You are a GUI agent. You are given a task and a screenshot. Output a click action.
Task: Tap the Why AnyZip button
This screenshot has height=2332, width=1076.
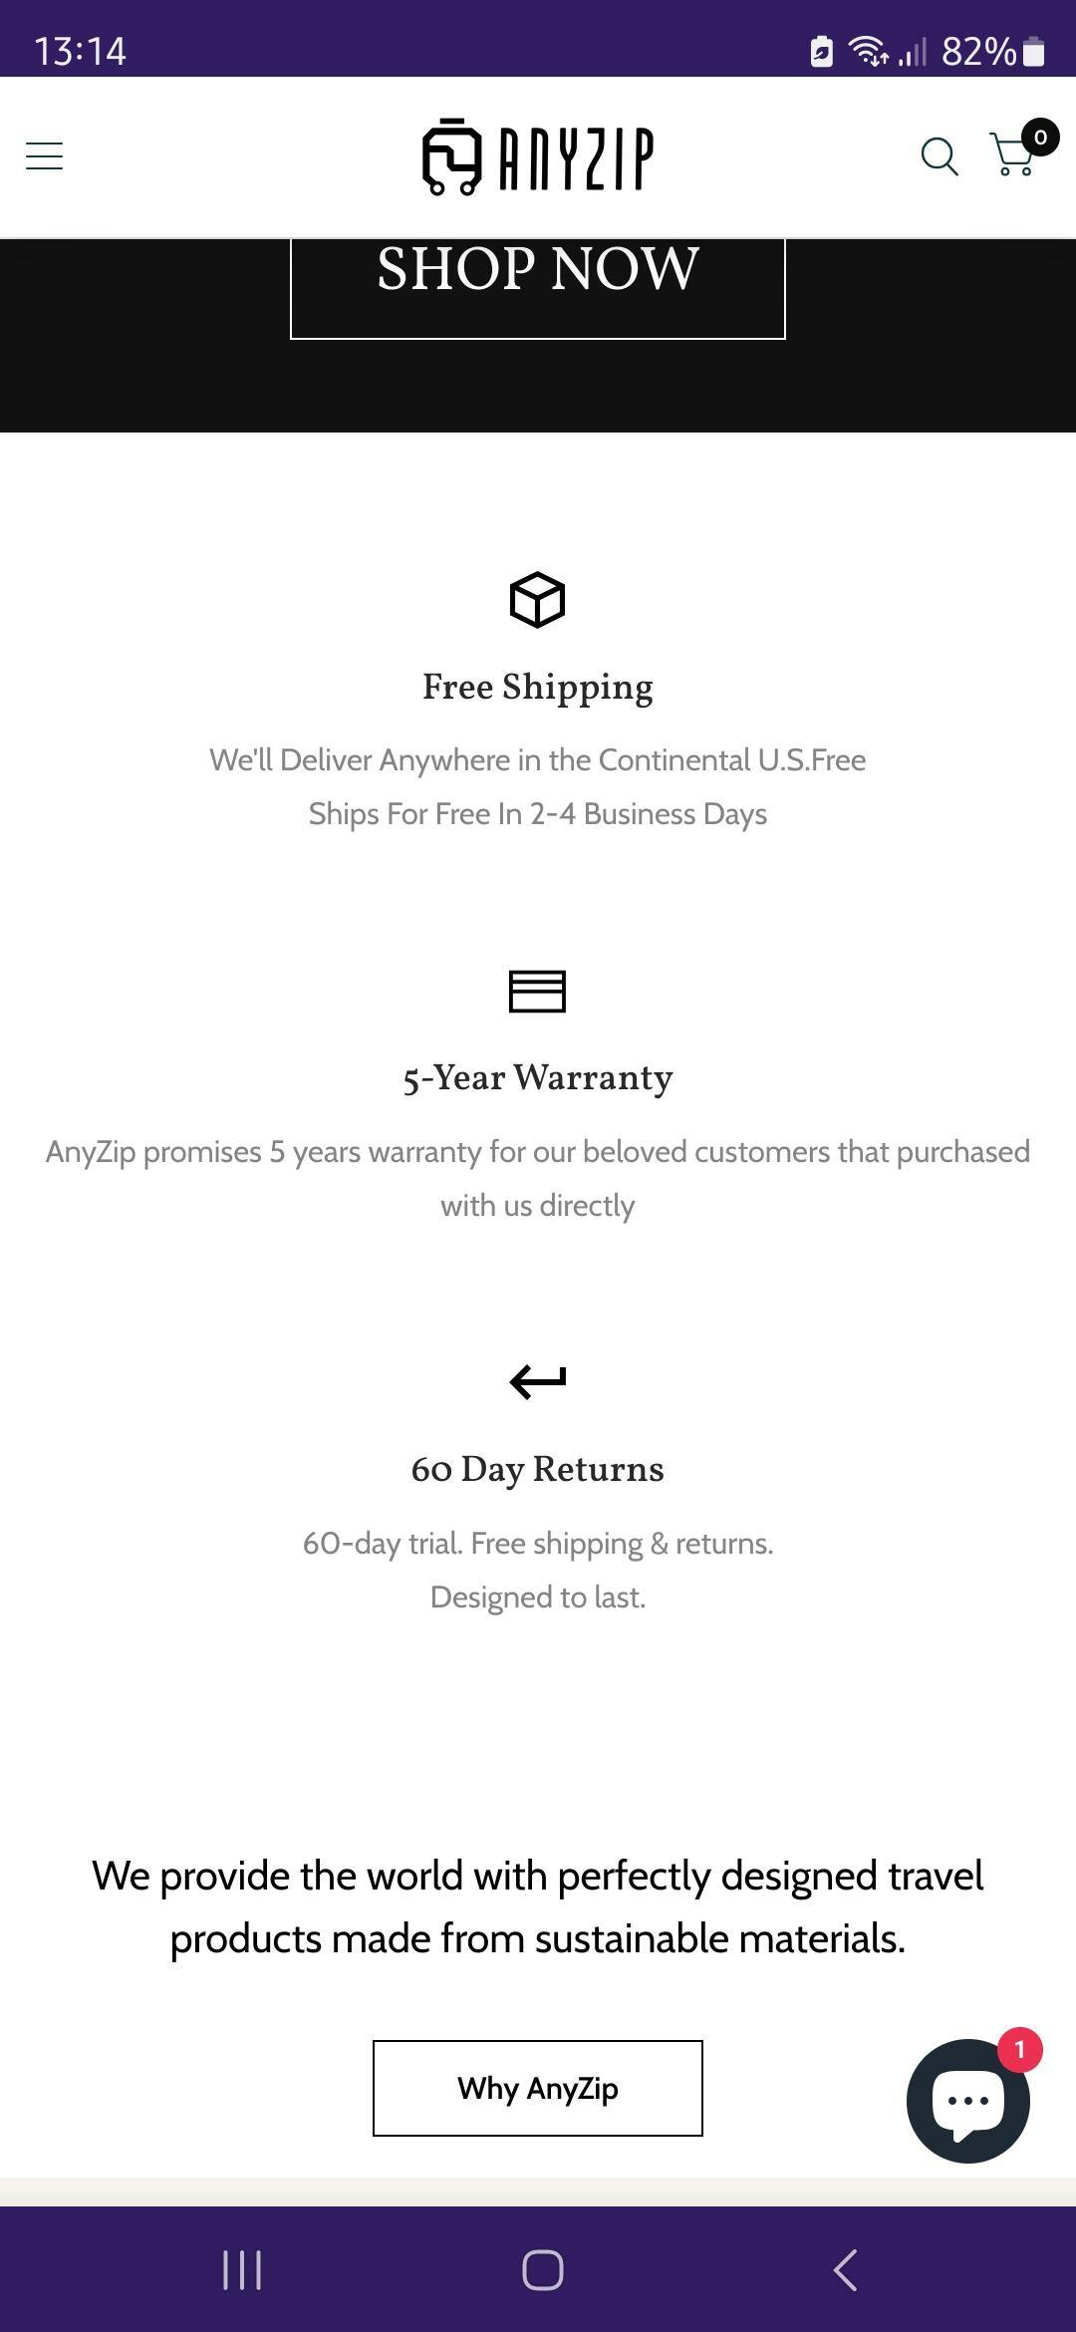[x=538, y=2088]
